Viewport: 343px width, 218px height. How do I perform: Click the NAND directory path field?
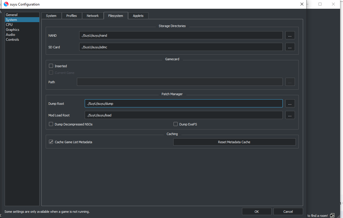point(181,36)
